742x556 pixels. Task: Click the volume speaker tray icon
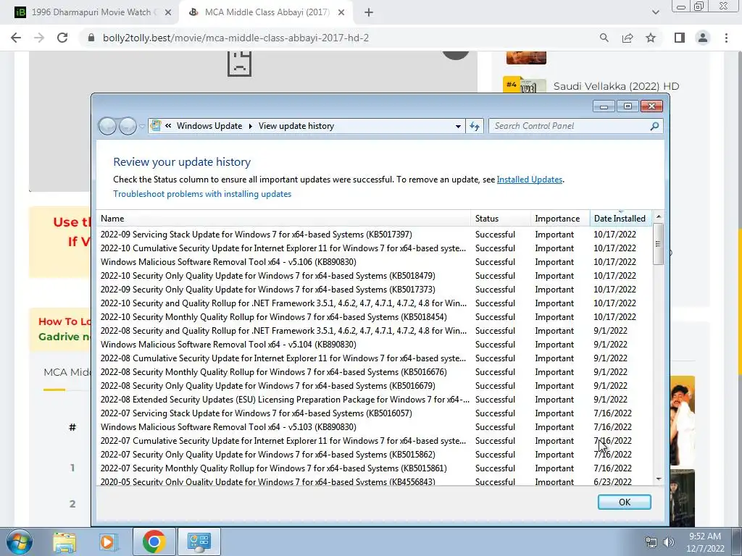coord(669,542)
